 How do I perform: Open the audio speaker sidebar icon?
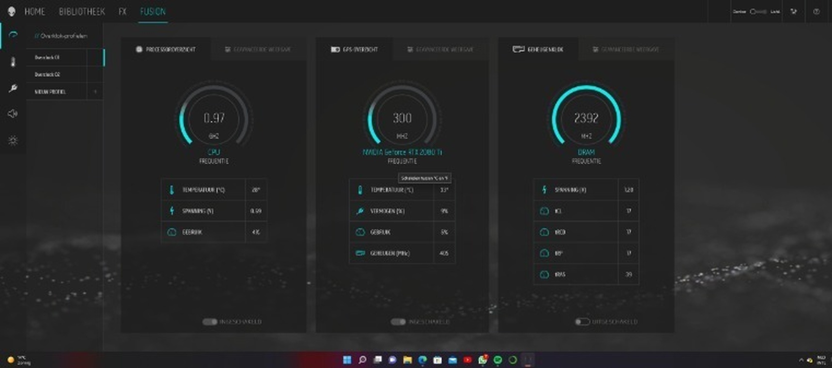[x=13, y=114]
